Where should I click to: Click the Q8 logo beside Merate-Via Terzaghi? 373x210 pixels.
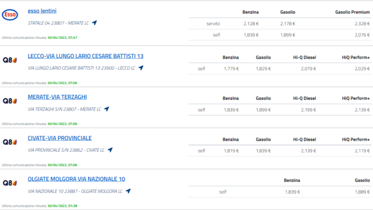[10, 101]
